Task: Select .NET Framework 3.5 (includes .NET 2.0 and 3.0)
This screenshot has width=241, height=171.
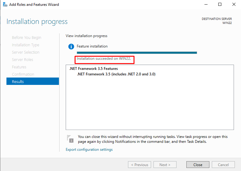Action: [116, 74]
